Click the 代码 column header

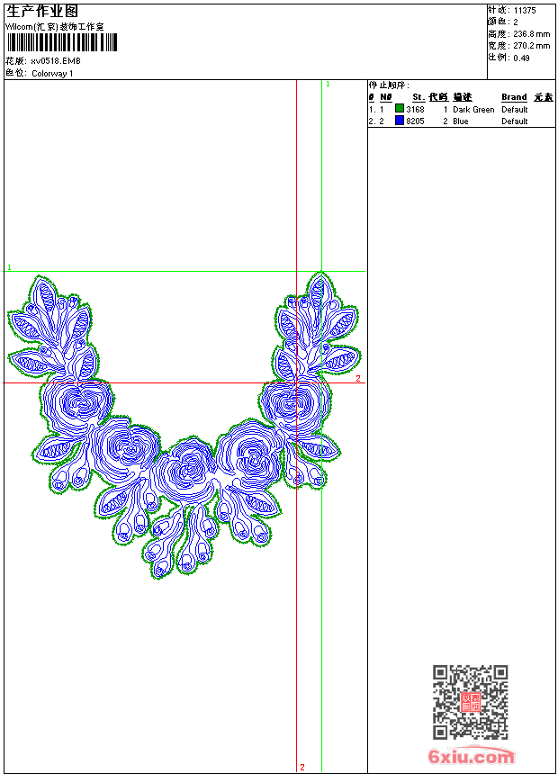(x=438, y=97)
